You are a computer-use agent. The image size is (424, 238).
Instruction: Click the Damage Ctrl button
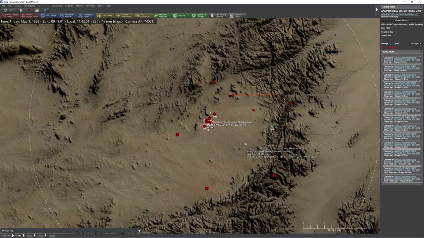[416, 44]
